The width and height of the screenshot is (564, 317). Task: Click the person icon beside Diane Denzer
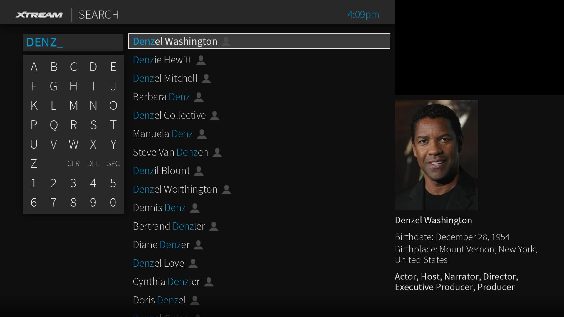[199, 245]
